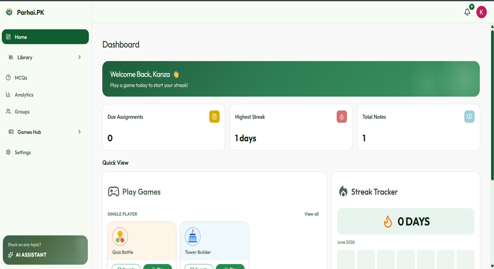
Task: Click the Quiz Battle balloons icon
Action: (120, 236)
